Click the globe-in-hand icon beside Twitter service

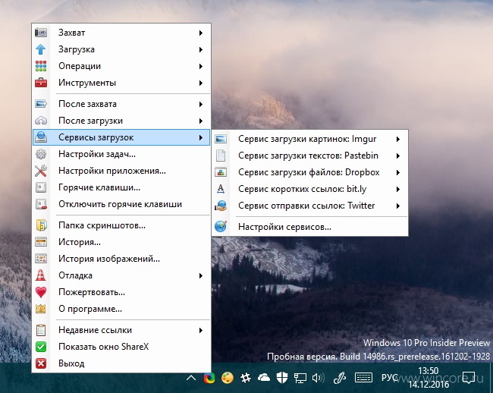[221, 206]
